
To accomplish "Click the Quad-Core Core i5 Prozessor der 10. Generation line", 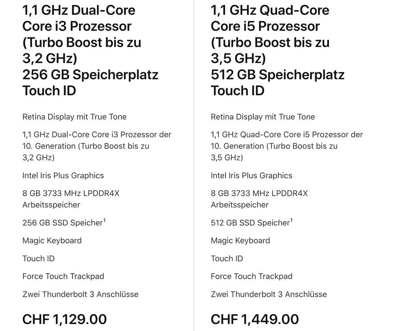I will click(287, 146).
